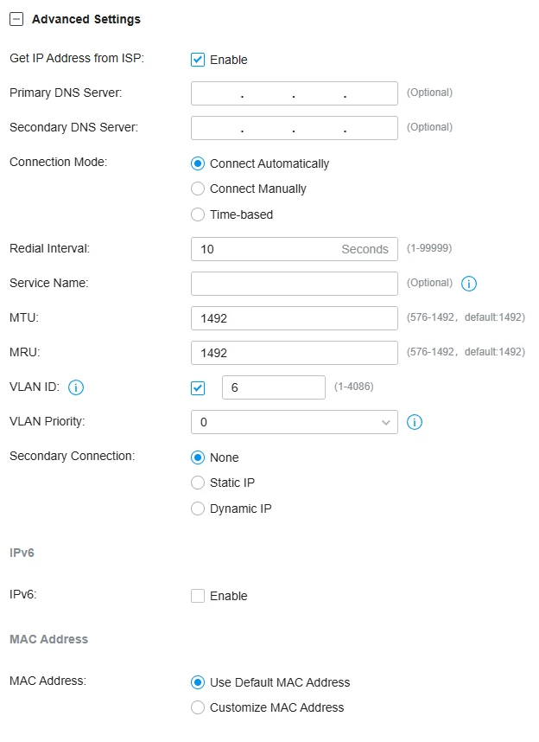Click the Service Name info icon

470,284
